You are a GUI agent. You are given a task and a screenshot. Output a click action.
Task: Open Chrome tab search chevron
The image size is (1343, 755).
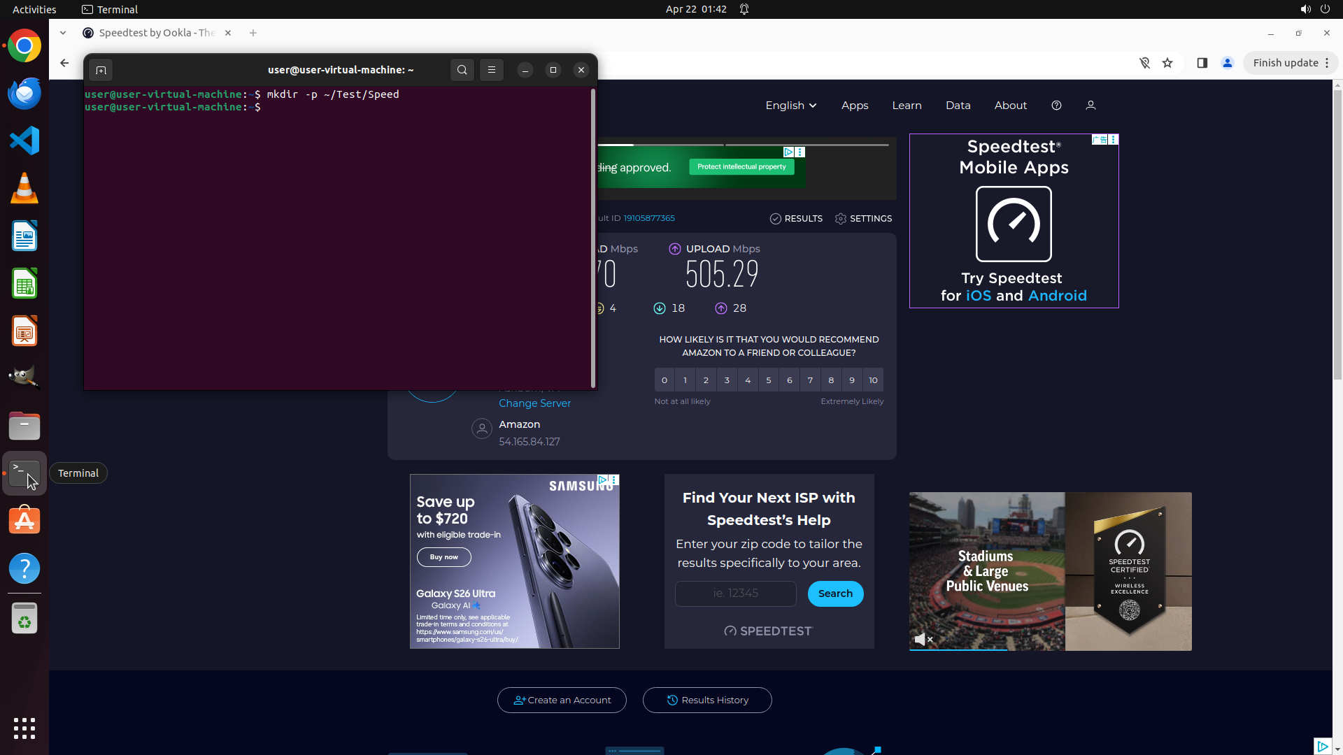pos(63,33)
